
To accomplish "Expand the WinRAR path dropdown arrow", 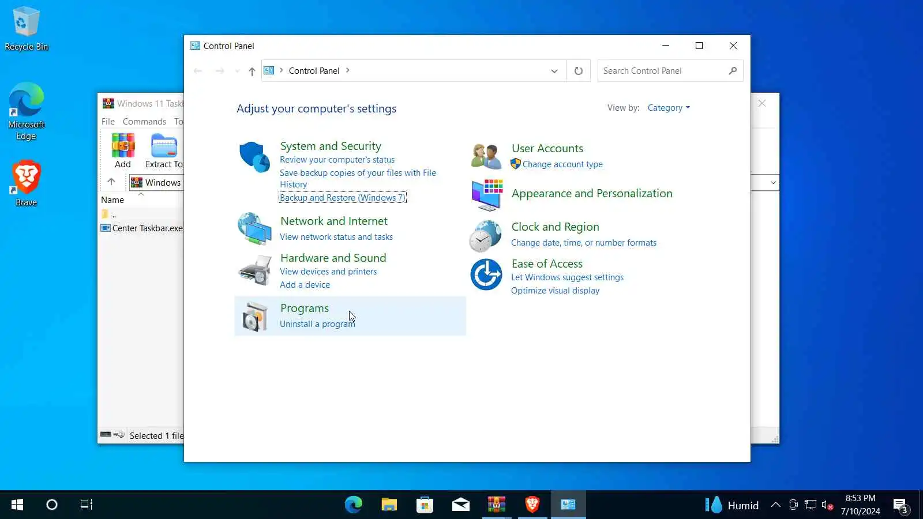I will [773, 183].
